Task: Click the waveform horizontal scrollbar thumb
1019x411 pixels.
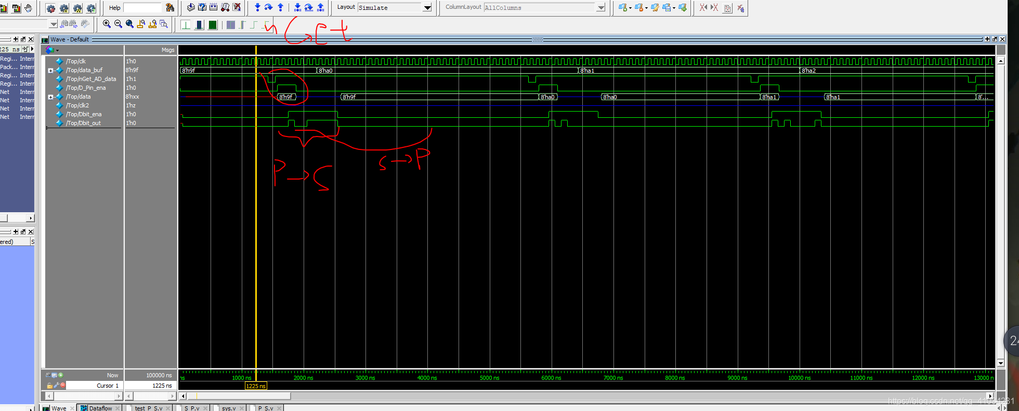Action: pos(239,396)
